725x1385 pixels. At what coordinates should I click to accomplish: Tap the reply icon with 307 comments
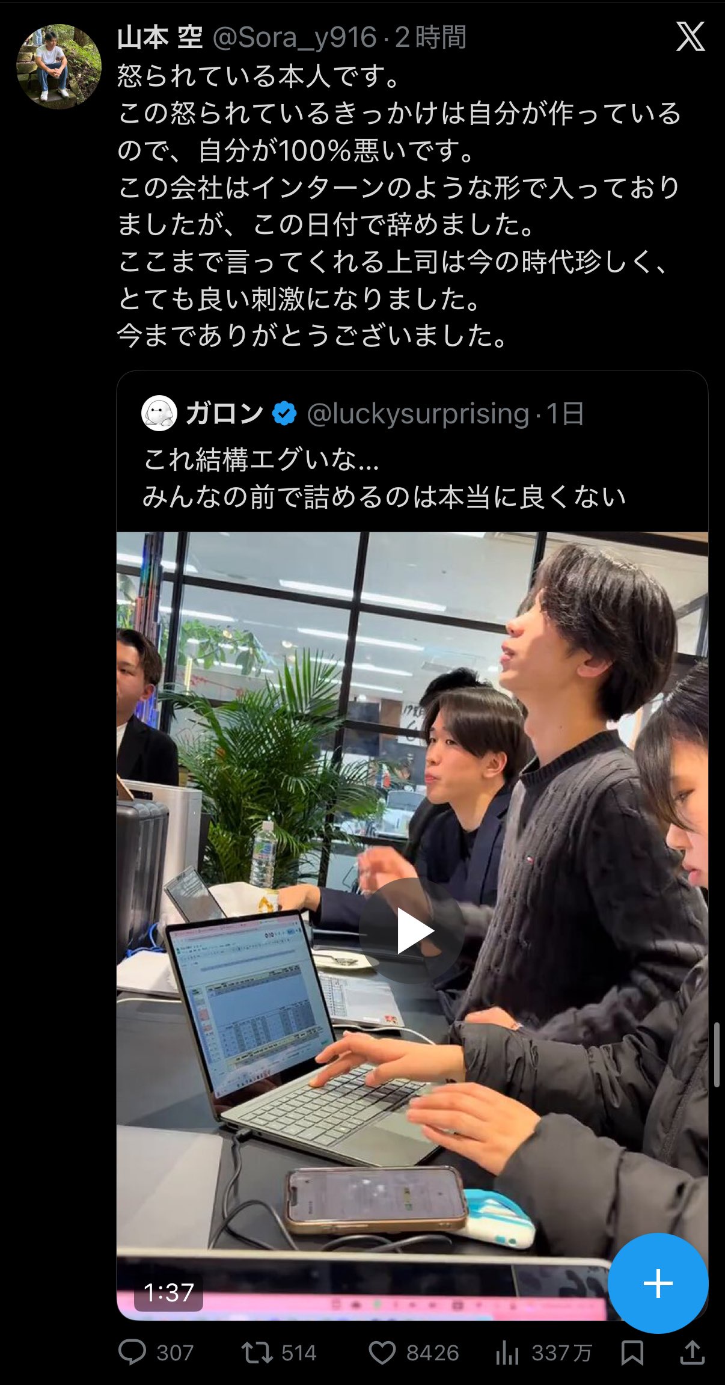tap(132, 1353)
